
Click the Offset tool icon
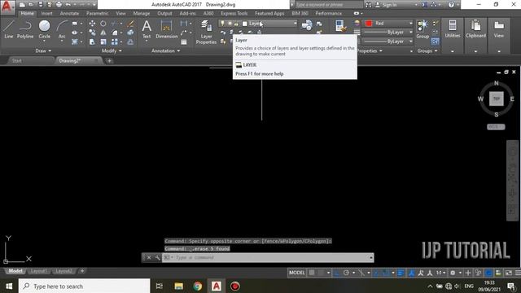[130, 42]
